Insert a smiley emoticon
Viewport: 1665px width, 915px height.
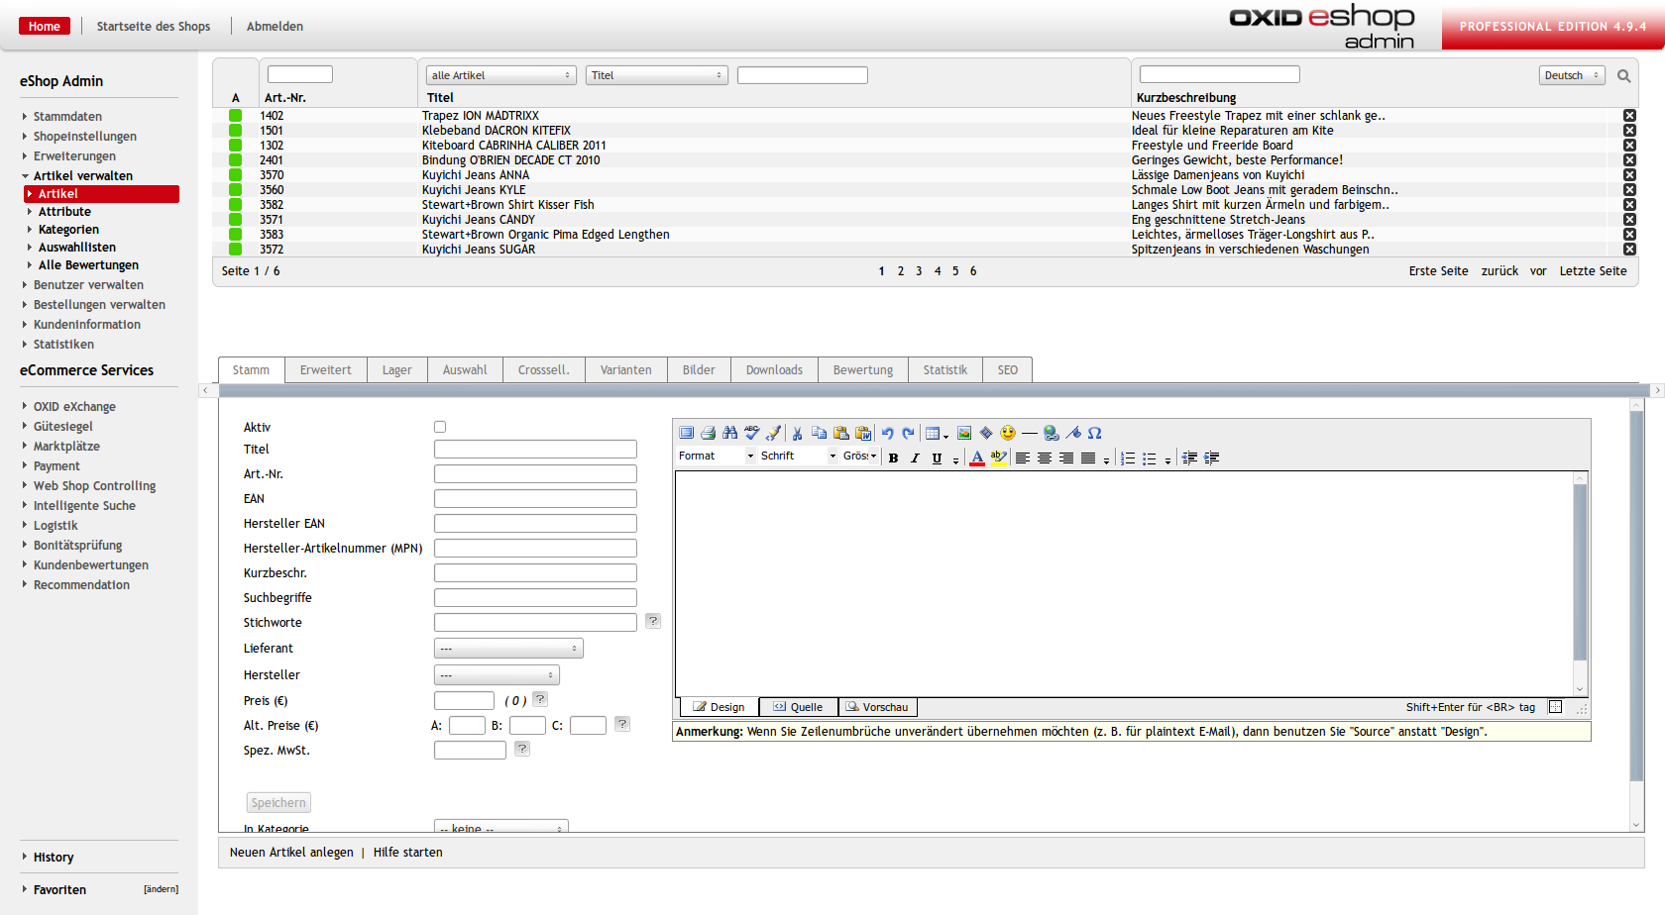pos(1008,433)
